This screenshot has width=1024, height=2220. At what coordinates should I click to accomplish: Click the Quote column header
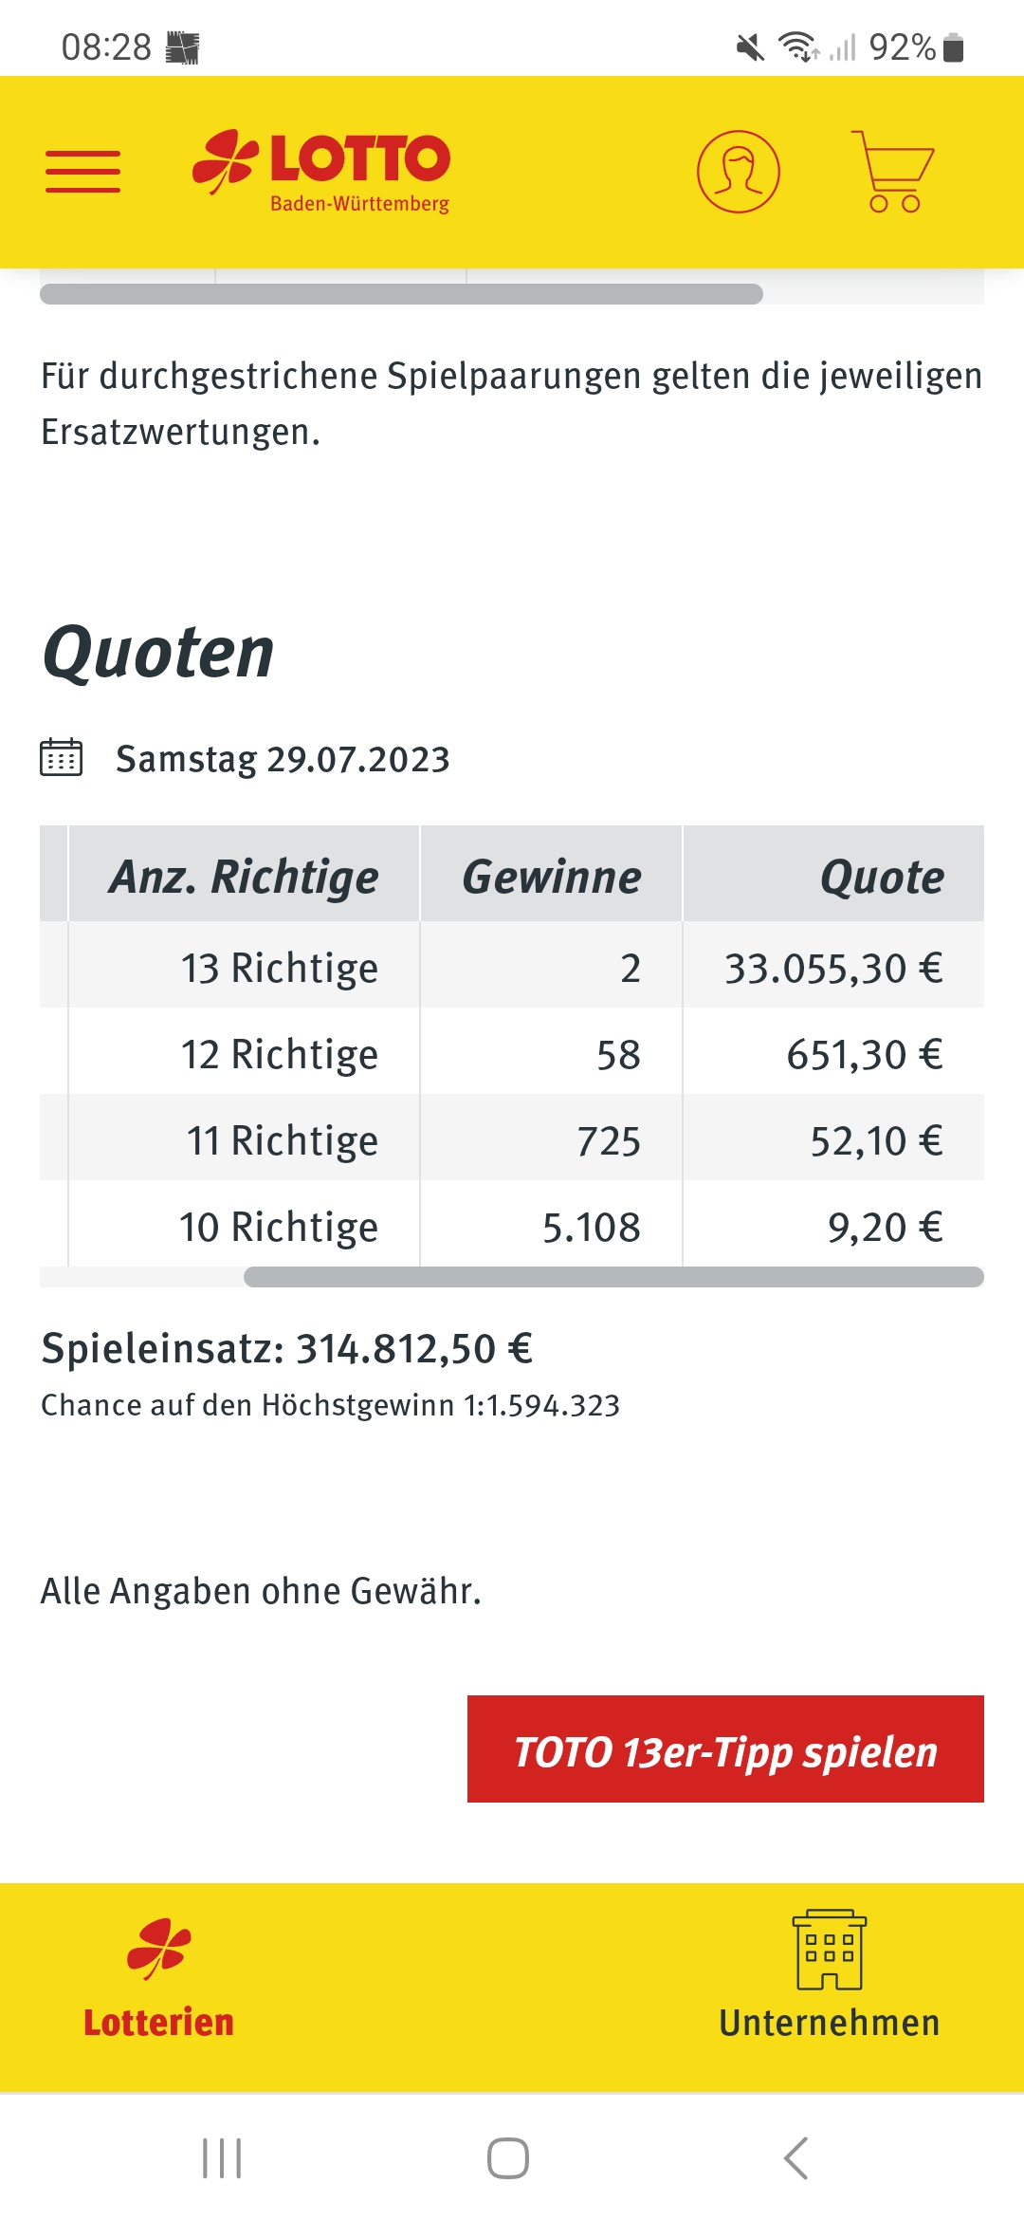[x=834, y=874]
